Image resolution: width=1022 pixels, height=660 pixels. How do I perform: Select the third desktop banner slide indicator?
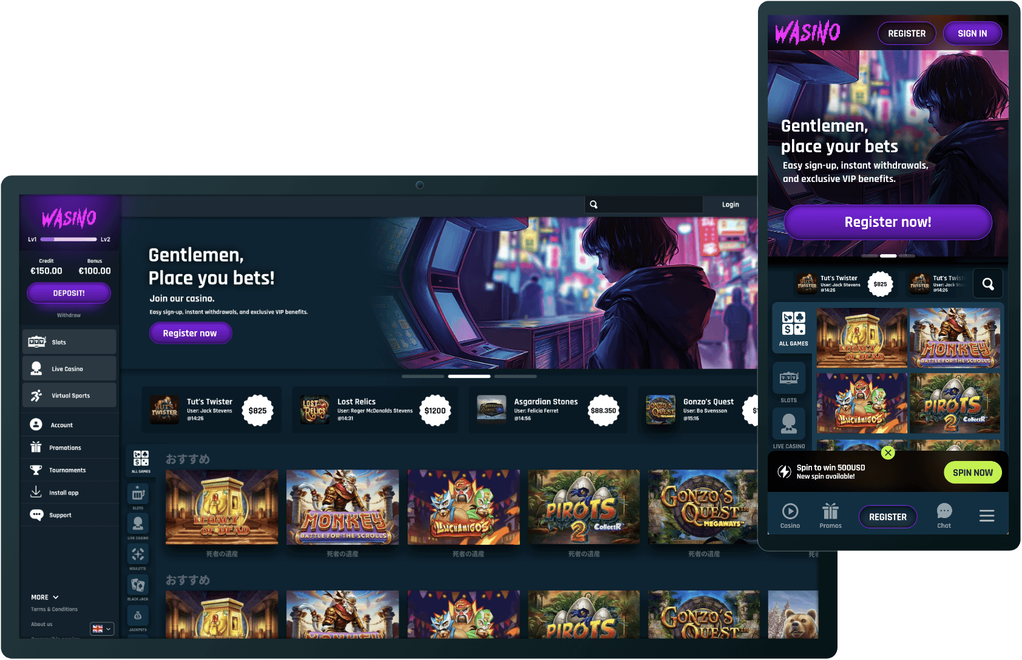coord(515,377)
